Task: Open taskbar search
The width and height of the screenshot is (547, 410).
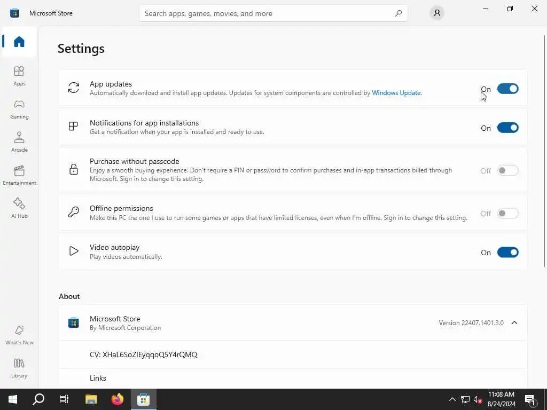Action: tap(38, 399)
